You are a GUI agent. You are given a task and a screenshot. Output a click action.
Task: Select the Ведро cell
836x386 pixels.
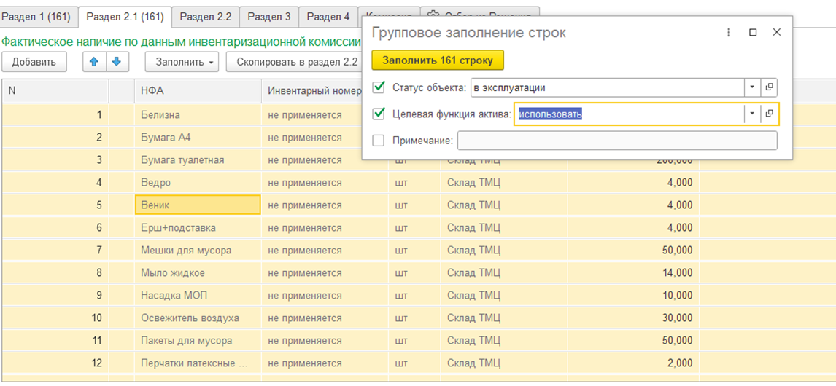tap(198, 183)
